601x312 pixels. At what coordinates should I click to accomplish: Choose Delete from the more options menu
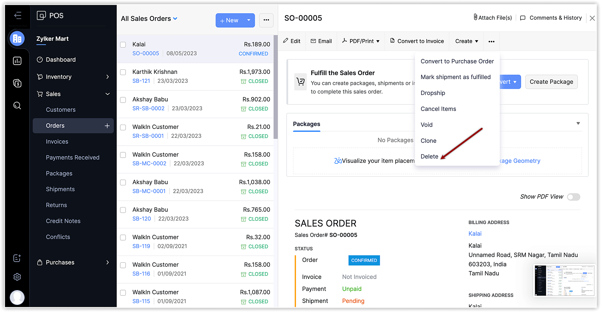429,156
